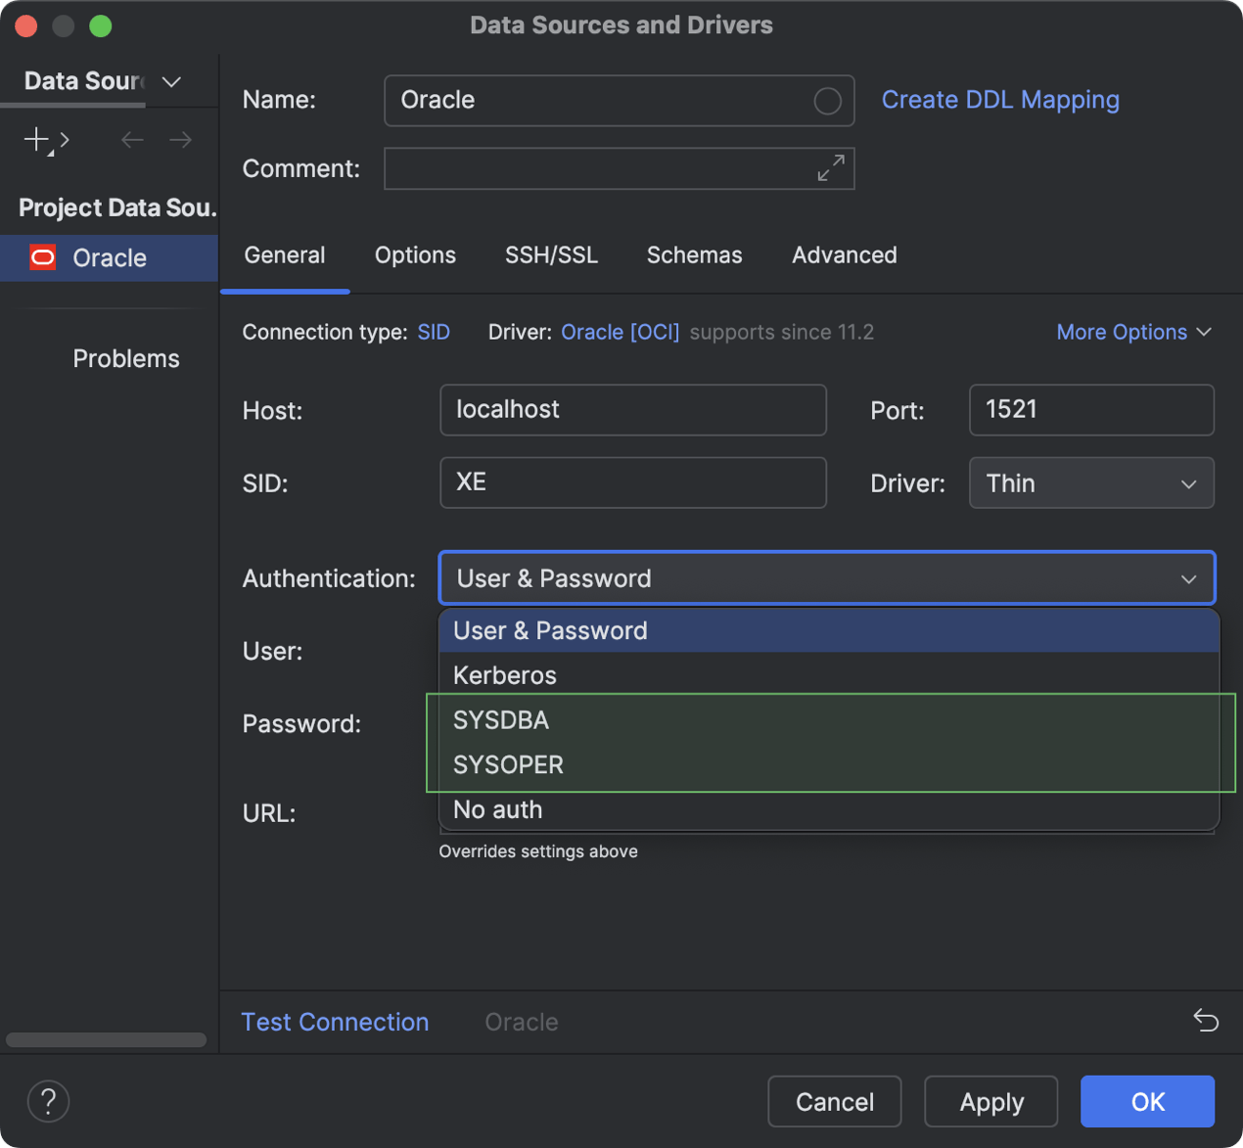Click the forward navigation arrow

180,140
